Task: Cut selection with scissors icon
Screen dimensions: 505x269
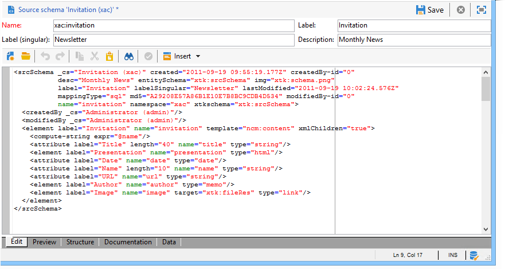Action: tap(95, 56)
